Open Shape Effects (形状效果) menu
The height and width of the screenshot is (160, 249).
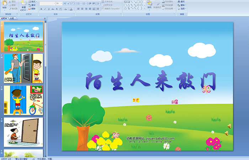(x=168, y=9)
